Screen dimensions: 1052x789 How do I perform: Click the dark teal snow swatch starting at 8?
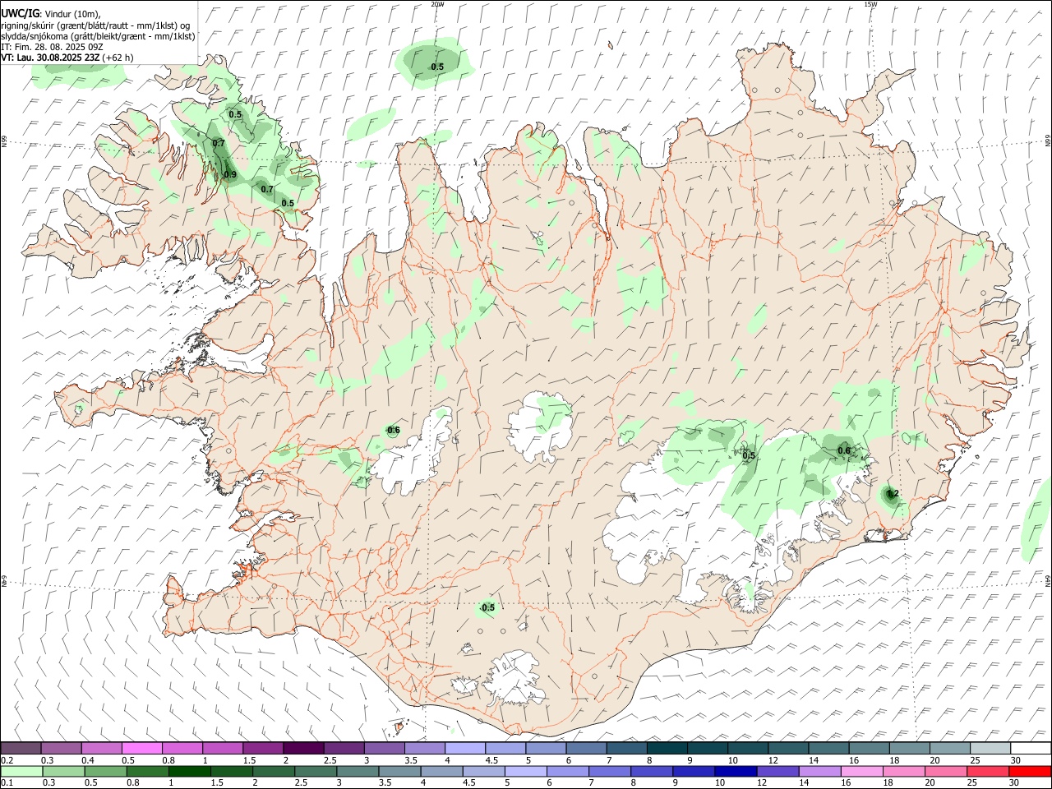coord(667,748)
